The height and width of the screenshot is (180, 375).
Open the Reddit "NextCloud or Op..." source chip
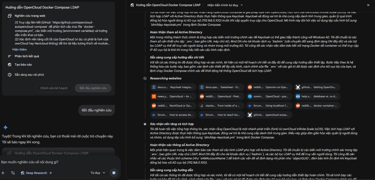pyautogui.click(x=173, y=106)
